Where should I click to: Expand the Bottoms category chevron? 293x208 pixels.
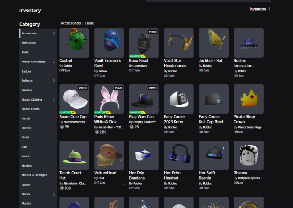[54, 81]
